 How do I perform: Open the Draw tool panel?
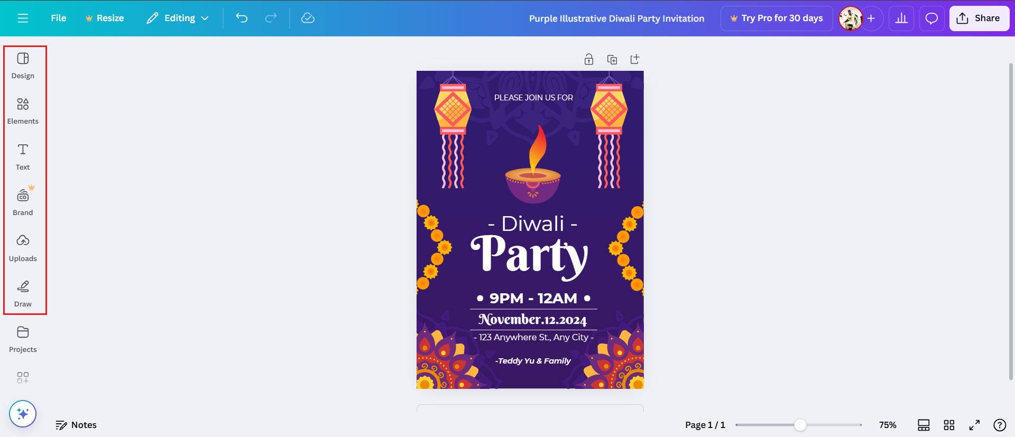[23, 293]
